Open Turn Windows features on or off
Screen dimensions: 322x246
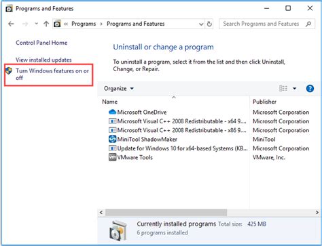coord(52,75)
